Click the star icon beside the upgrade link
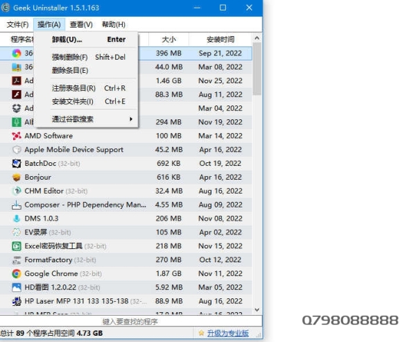 pos(201,333)
